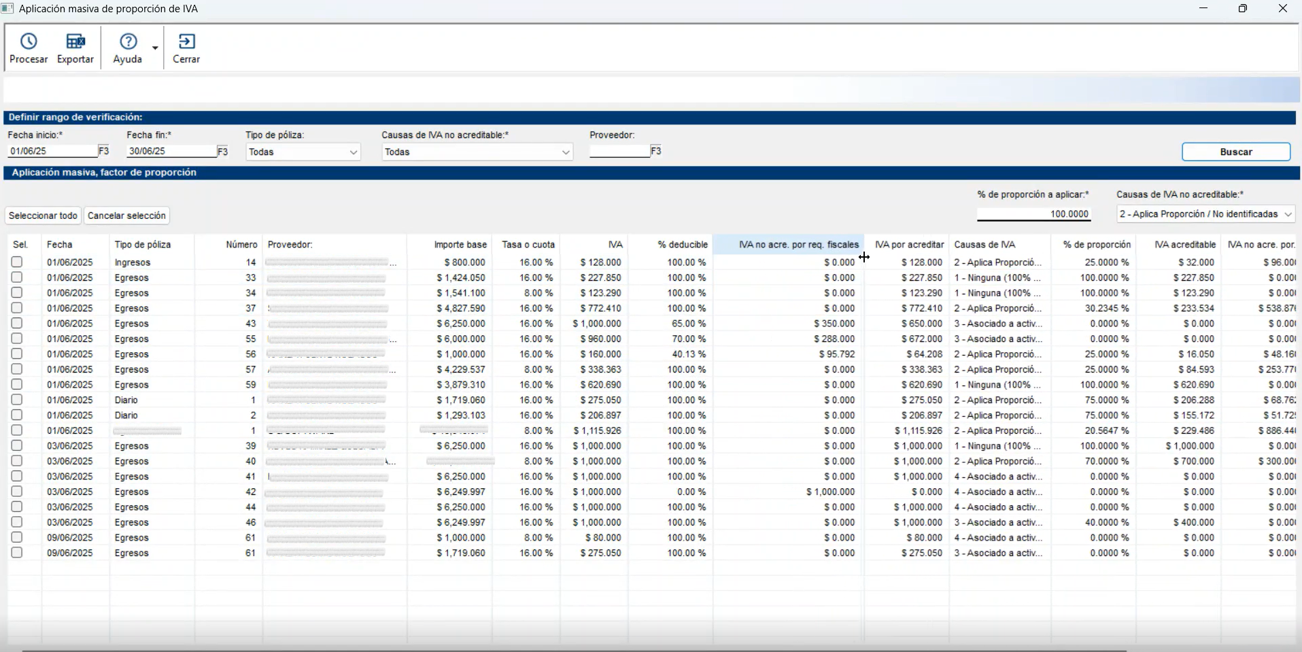Click the % de proporción a aplicar field
The width and height of the screenshot is (1302, 652).
coord(1033,214)
